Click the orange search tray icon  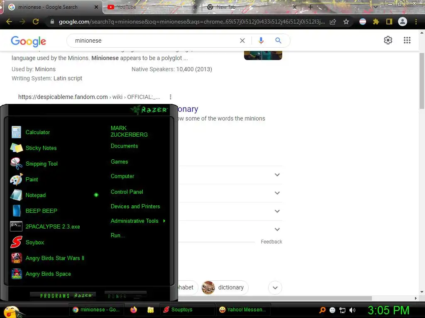pos(322,310)
